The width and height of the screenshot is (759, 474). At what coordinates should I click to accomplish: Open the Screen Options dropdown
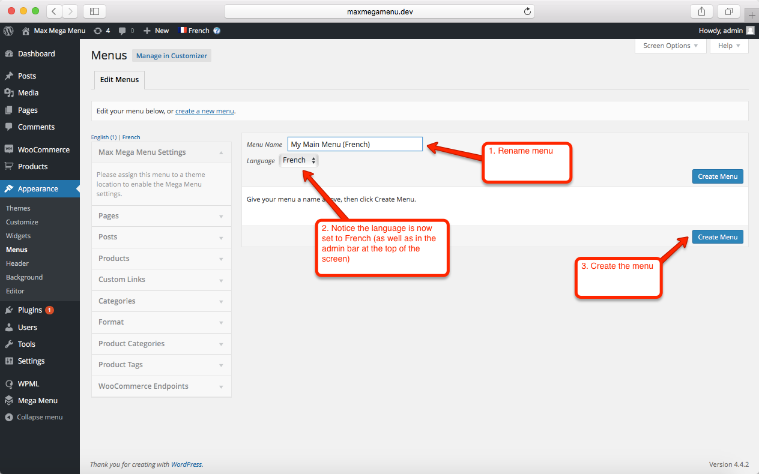coord(670,46)
